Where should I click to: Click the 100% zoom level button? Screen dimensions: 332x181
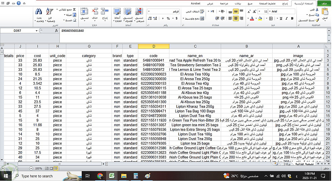pos(38,168)
